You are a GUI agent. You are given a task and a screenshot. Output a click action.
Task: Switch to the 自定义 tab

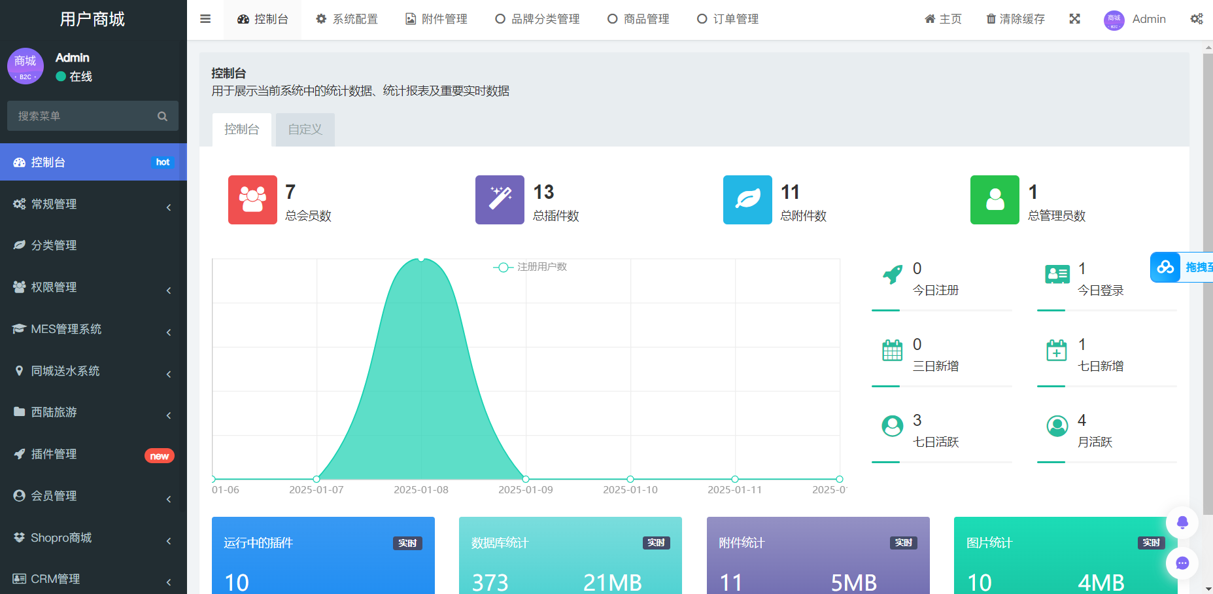click(x=305, y=130)
